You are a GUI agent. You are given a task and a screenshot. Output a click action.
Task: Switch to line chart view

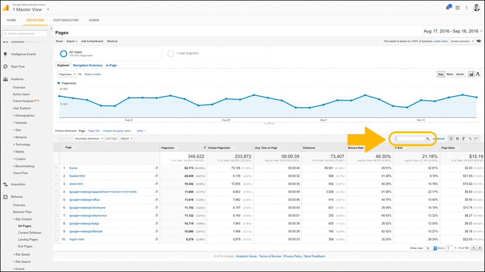pyautogui.click(x=471, y=74)
